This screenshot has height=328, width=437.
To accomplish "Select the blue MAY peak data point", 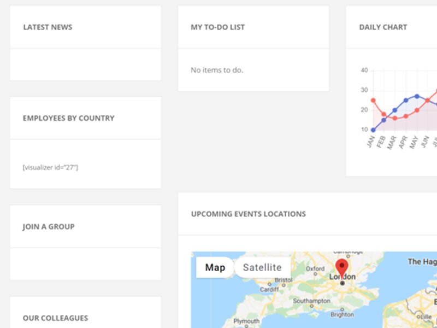I will click(x=417, y=96).
